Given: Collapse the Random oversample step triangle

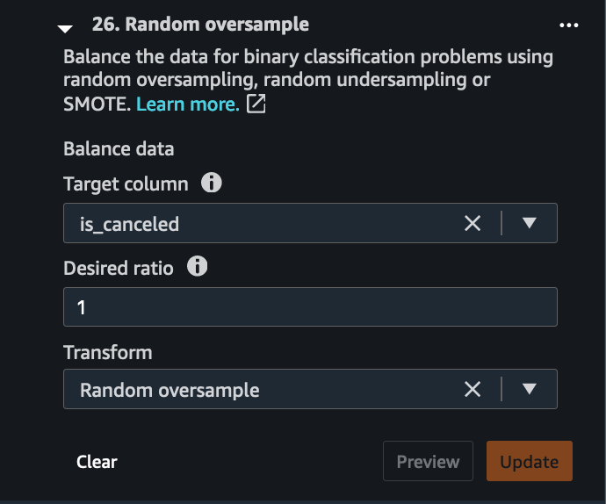Looking at the screenshot, I should (x=65, y=29).
